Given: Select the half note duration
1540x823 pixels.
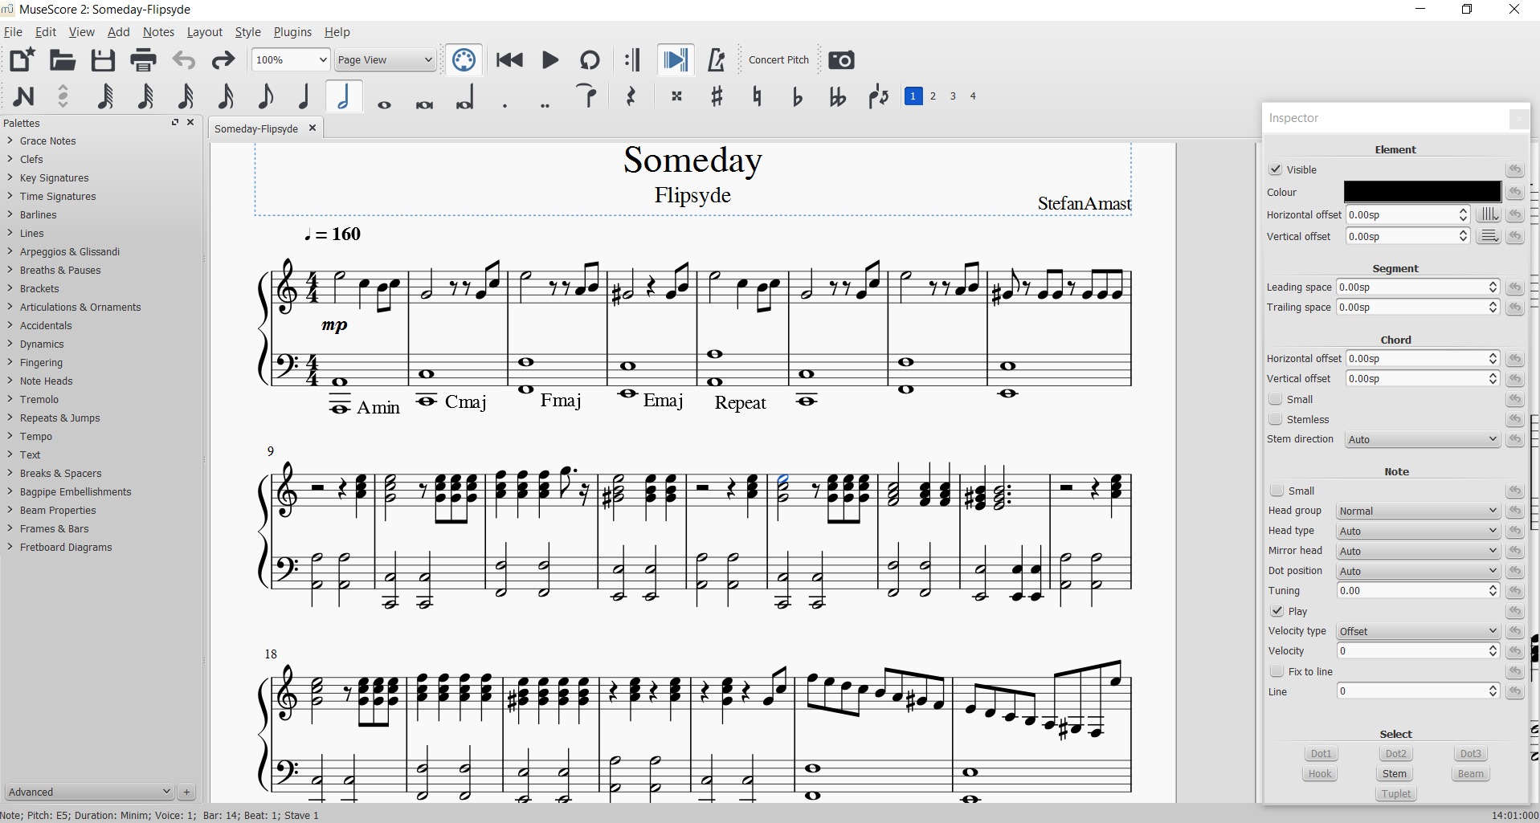Looking at the screenshot, I should click(344, 97).
